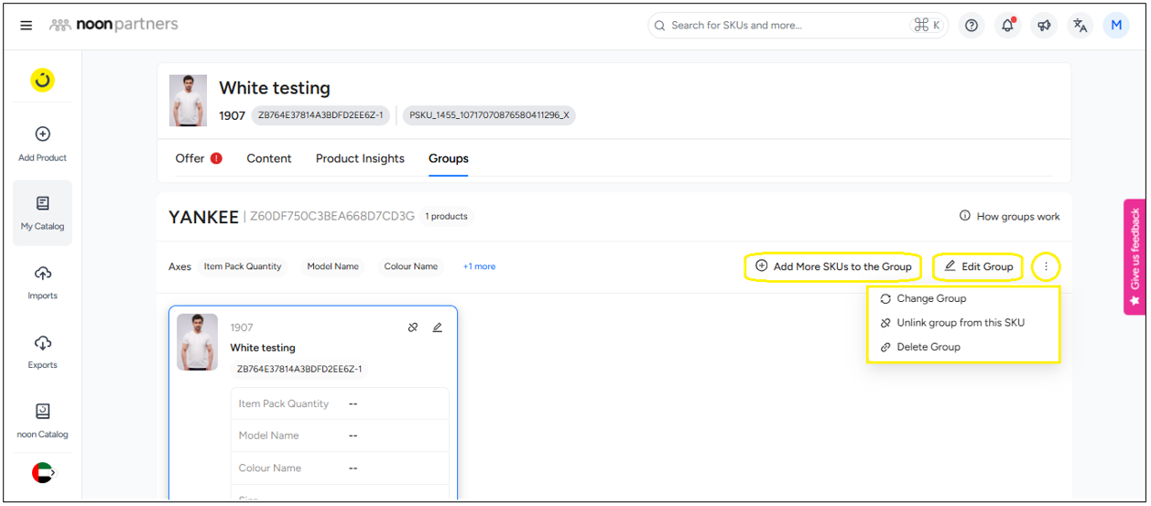Click Add More SKUs to the Group

(833, 266)
